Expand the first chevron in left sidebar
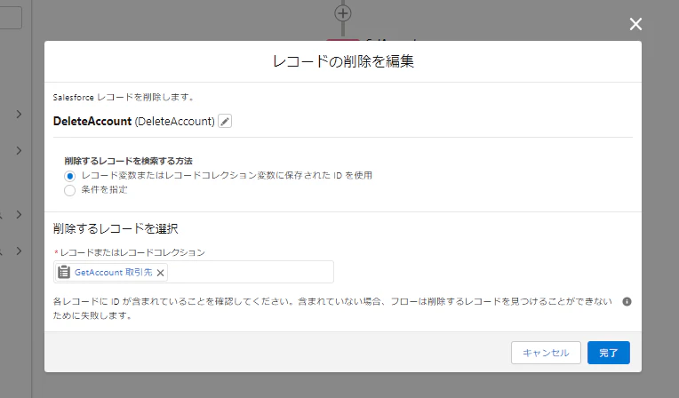 click(19, 115)
